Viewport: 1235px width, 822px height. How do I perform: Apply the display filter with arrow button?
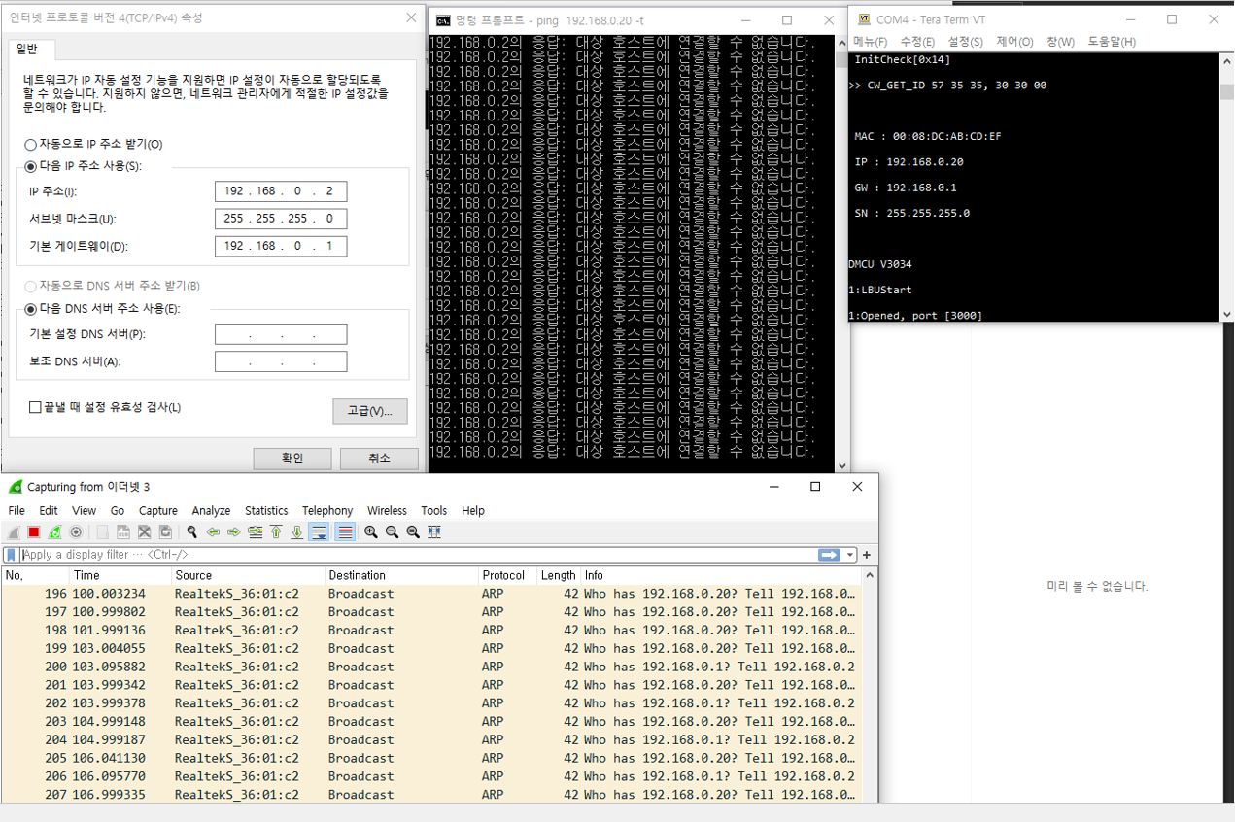click(830, 555)
